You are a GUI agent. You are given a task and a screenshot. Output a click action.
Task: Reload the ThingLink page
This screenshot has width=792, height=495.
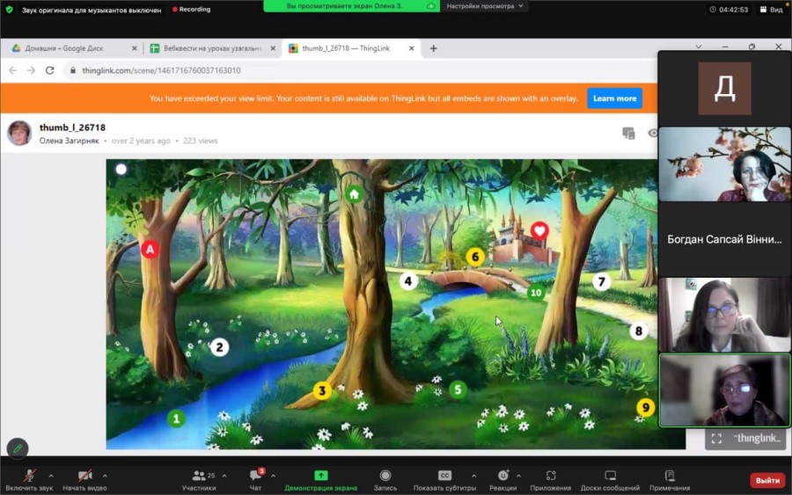click(x=49, y=70)
